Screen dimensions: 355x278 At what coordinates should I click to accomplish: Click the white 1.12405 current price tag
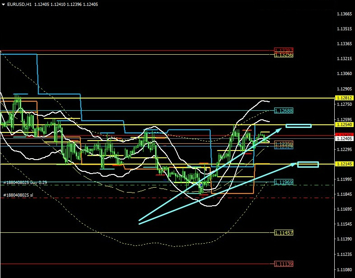pos(344,139)
